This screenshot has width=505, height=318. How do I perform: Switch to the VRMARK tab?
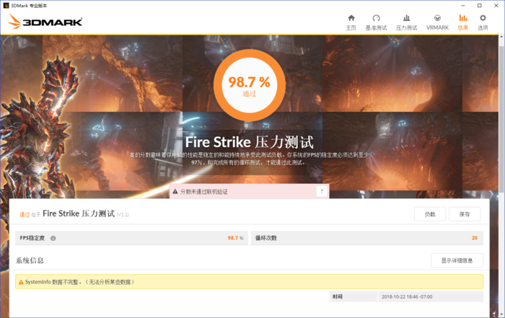coord(437,22)
